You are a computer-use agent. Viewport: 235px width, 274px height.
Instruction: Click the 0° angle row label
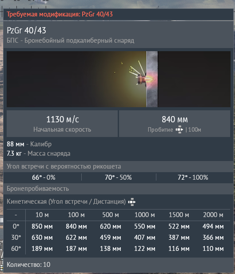pos(16,226)
